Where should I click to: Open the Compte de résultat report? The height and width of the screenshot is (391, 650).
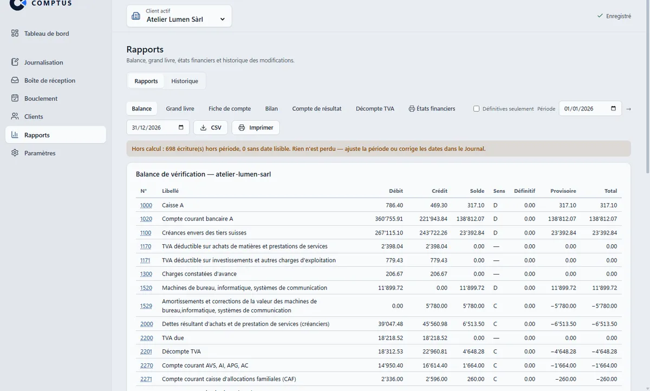(317, 109)
